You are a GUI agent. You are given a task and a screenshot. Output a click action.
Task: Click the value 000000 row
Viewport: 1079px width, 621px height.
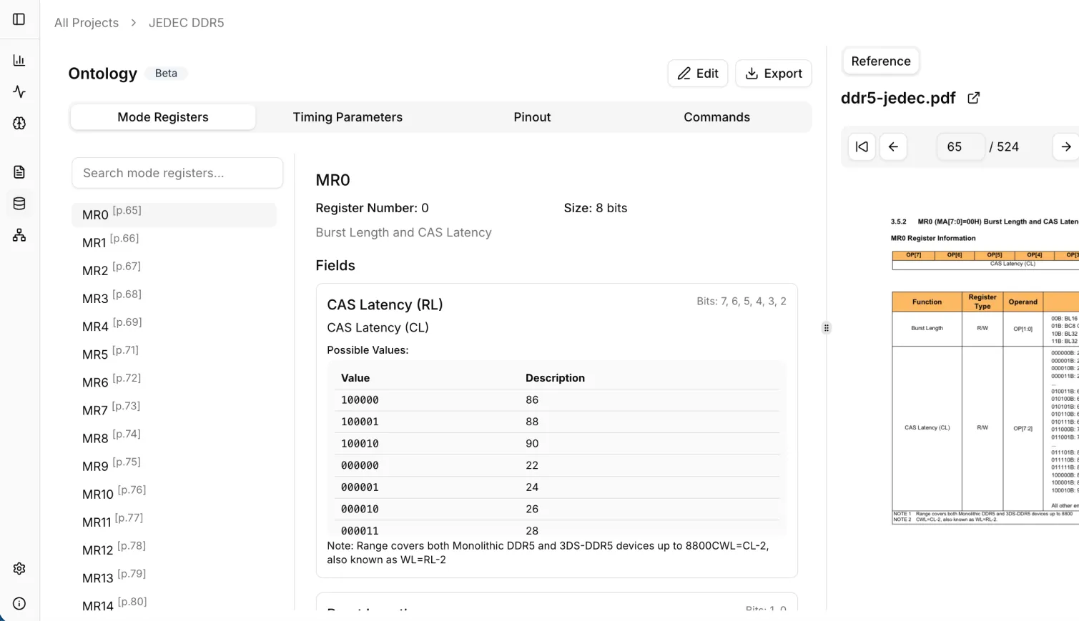coord(556,465)
